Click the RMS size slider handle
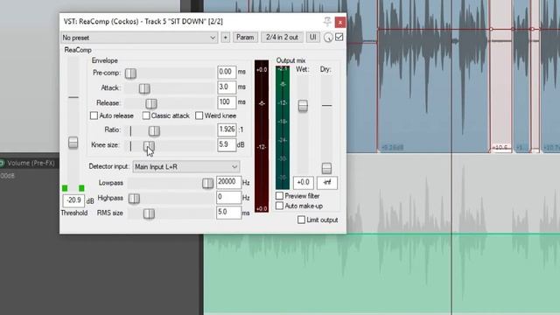The image size is (560, 315). (x=149, y=213)
